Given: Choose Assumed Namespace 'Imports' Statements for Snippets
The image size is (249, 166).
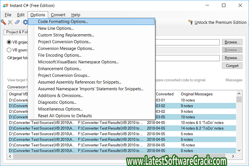Looking at the screenshot, I should [x=91, y=89].
